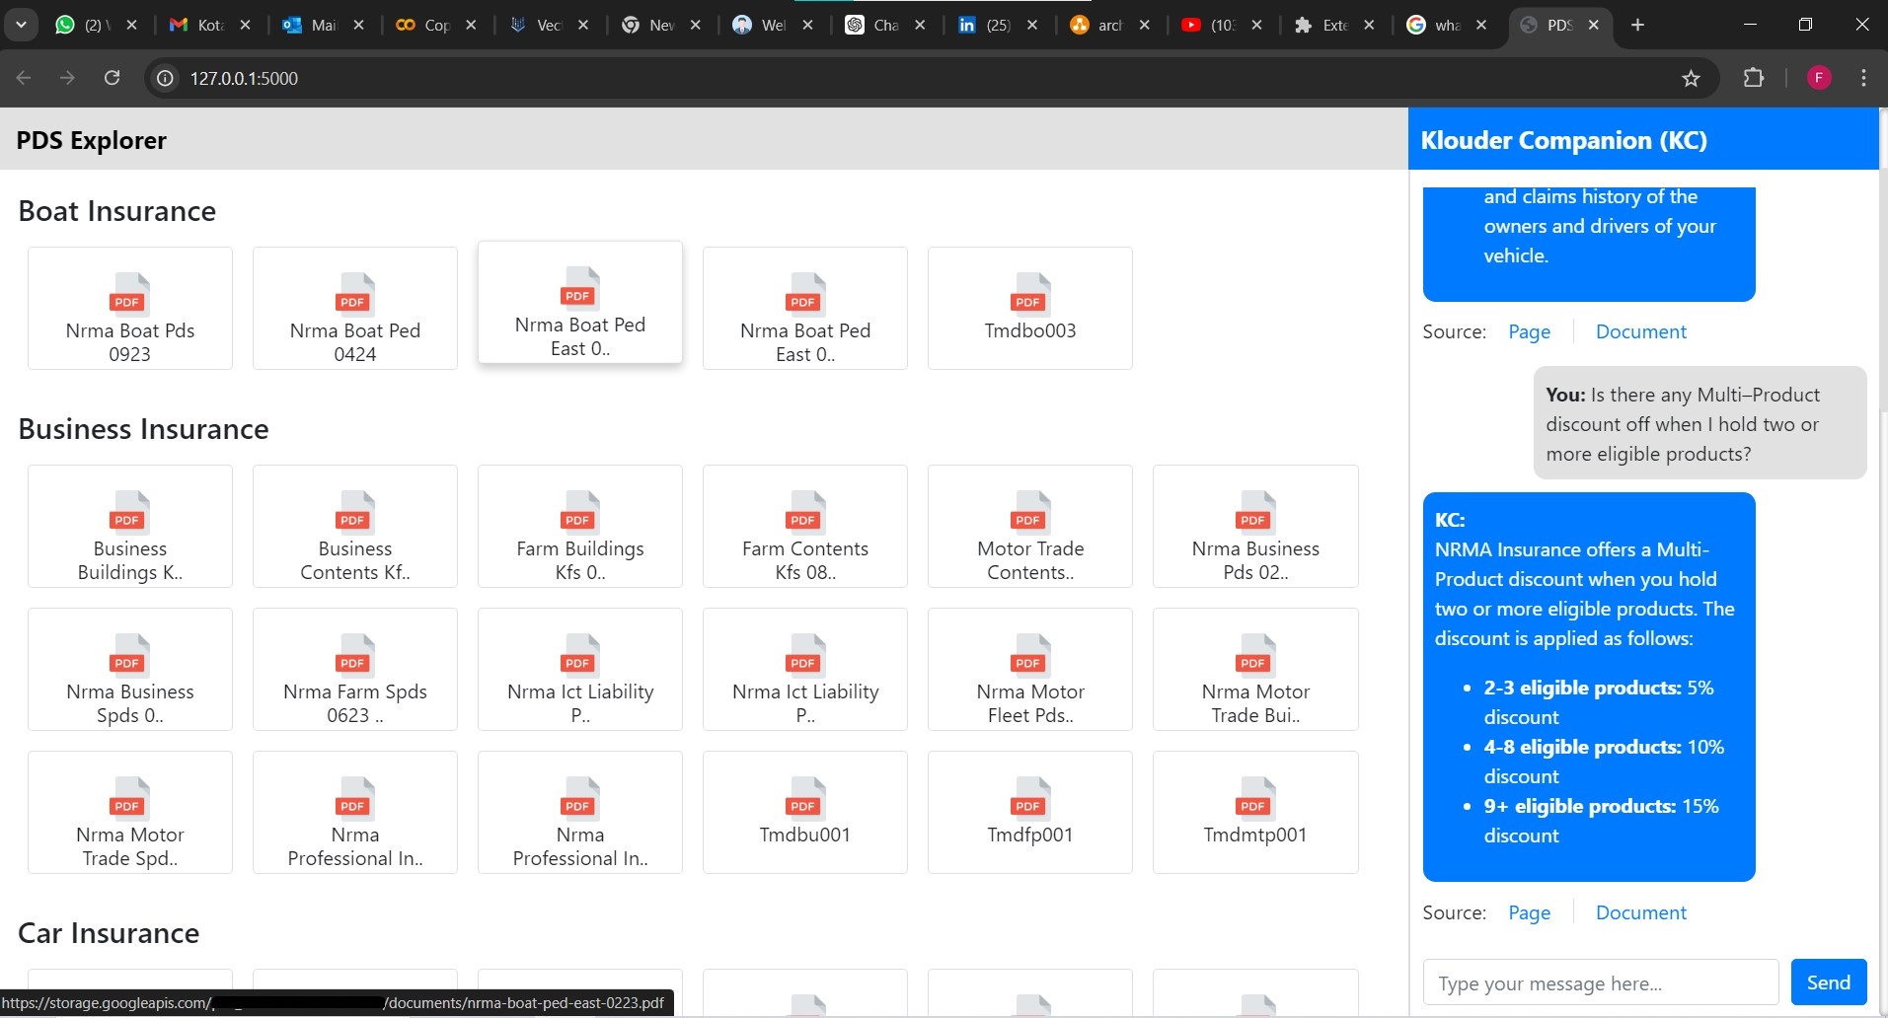1888x1018 pixels.
Task: Open the Tmdfp001 PDF document
Action: pos(1030,812)
